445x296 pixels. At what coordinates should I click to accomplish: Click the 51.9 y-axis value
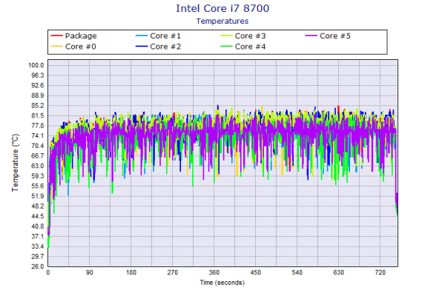[x=38, y=196]
